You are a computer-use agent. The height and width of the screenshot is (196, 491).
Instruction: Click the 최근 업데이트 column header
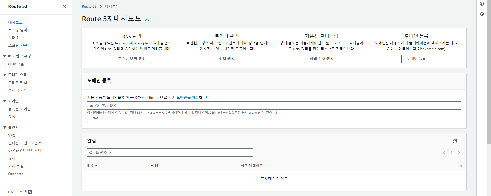252,166
